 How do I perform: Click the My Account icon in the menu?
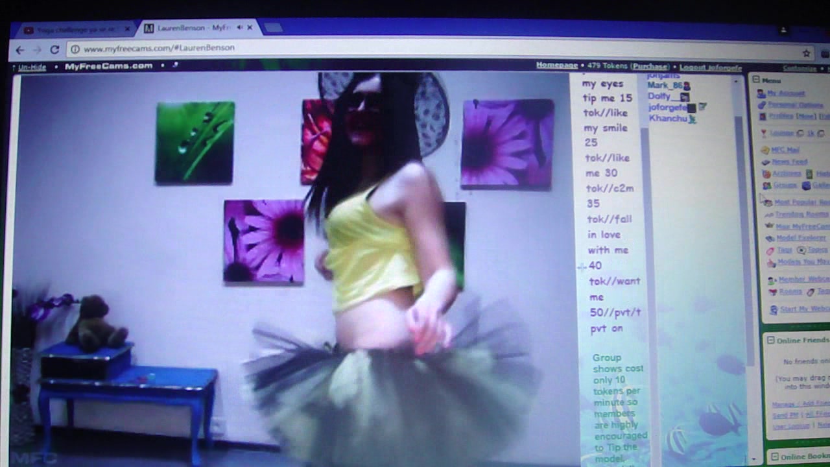(761, 93)
